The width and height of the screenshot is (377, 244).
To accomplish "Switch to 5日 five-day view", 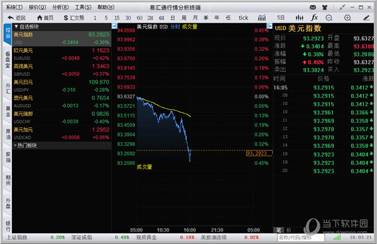I will (x=281, y=18).
